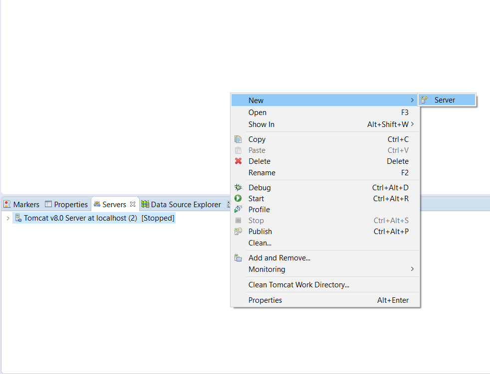Close the Servers view tab
Image resolution: width=490 pixels, height=374 pixels.
pyautogui.click(x=133, y=204)
